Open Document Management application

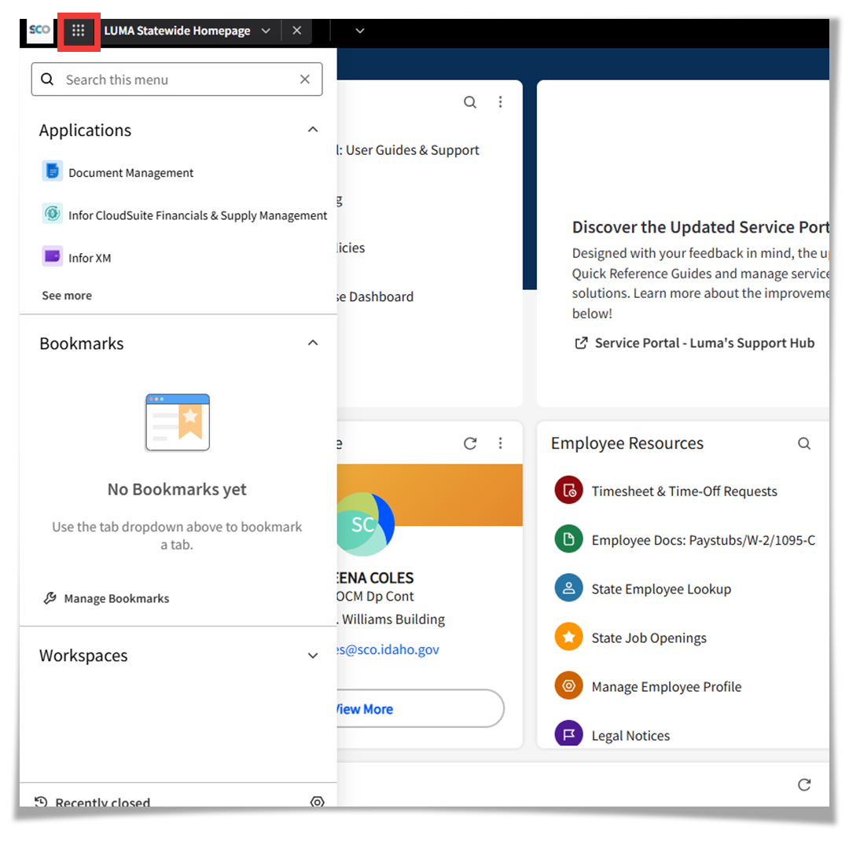(130, 173)
